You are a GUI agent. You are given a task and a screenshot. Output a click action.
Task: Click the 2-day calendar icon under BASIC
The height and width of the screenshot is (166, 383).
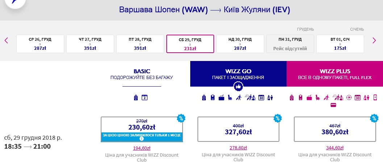(x=145, y=97)
